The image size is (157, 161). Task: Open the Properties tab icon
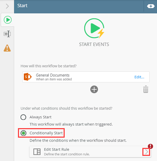7,34
